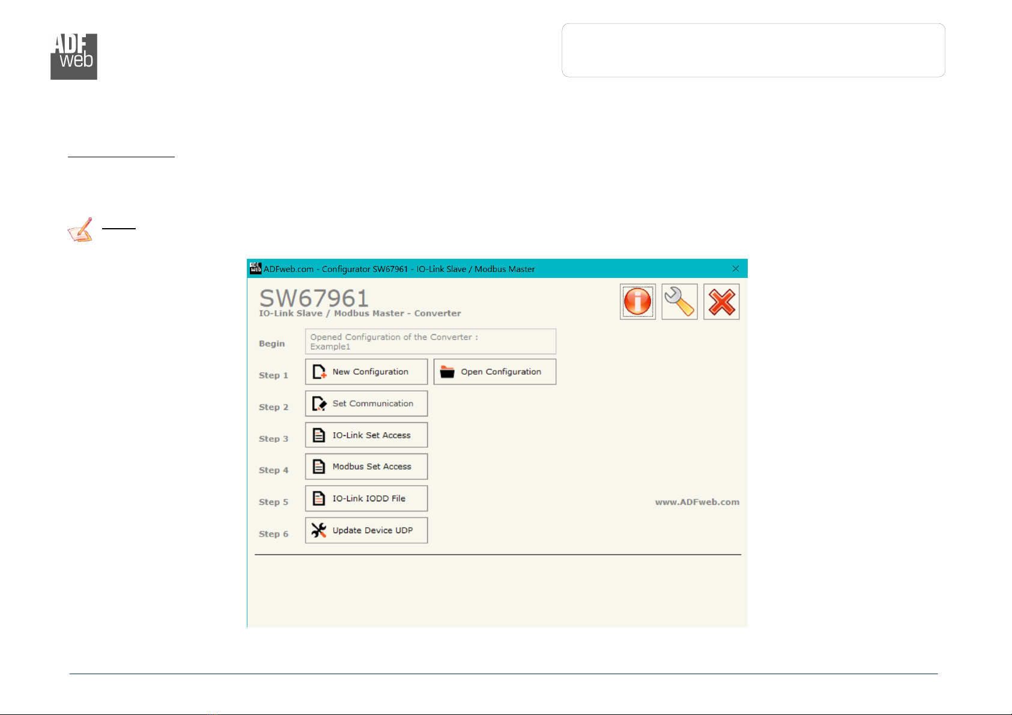Open Modbus Set Access
The height and width of the screenshot is (715, 1012).
pos(366,466)
